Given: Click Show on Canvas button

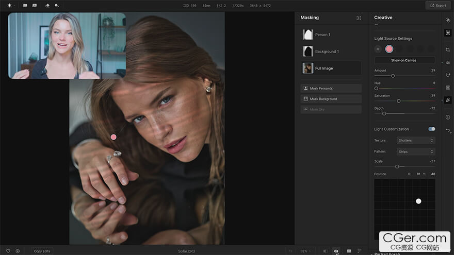Looking at the screenshot, I should coord(404,60).
